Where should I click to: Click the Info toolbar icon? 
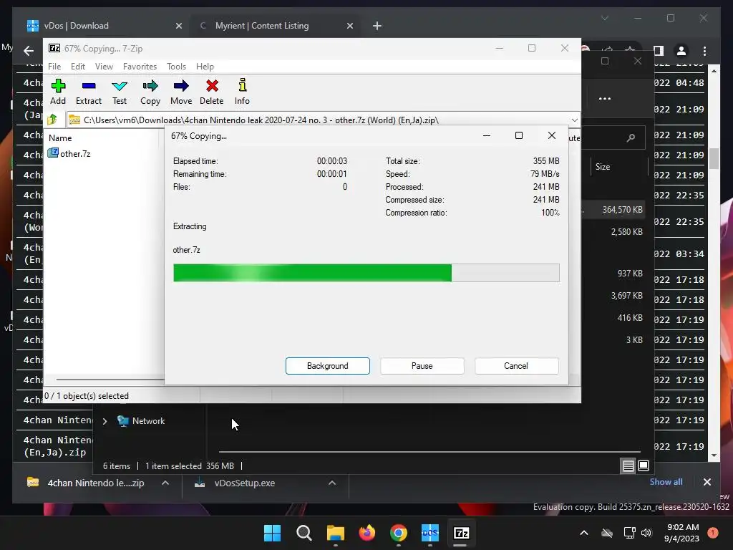tap(242, 92)
